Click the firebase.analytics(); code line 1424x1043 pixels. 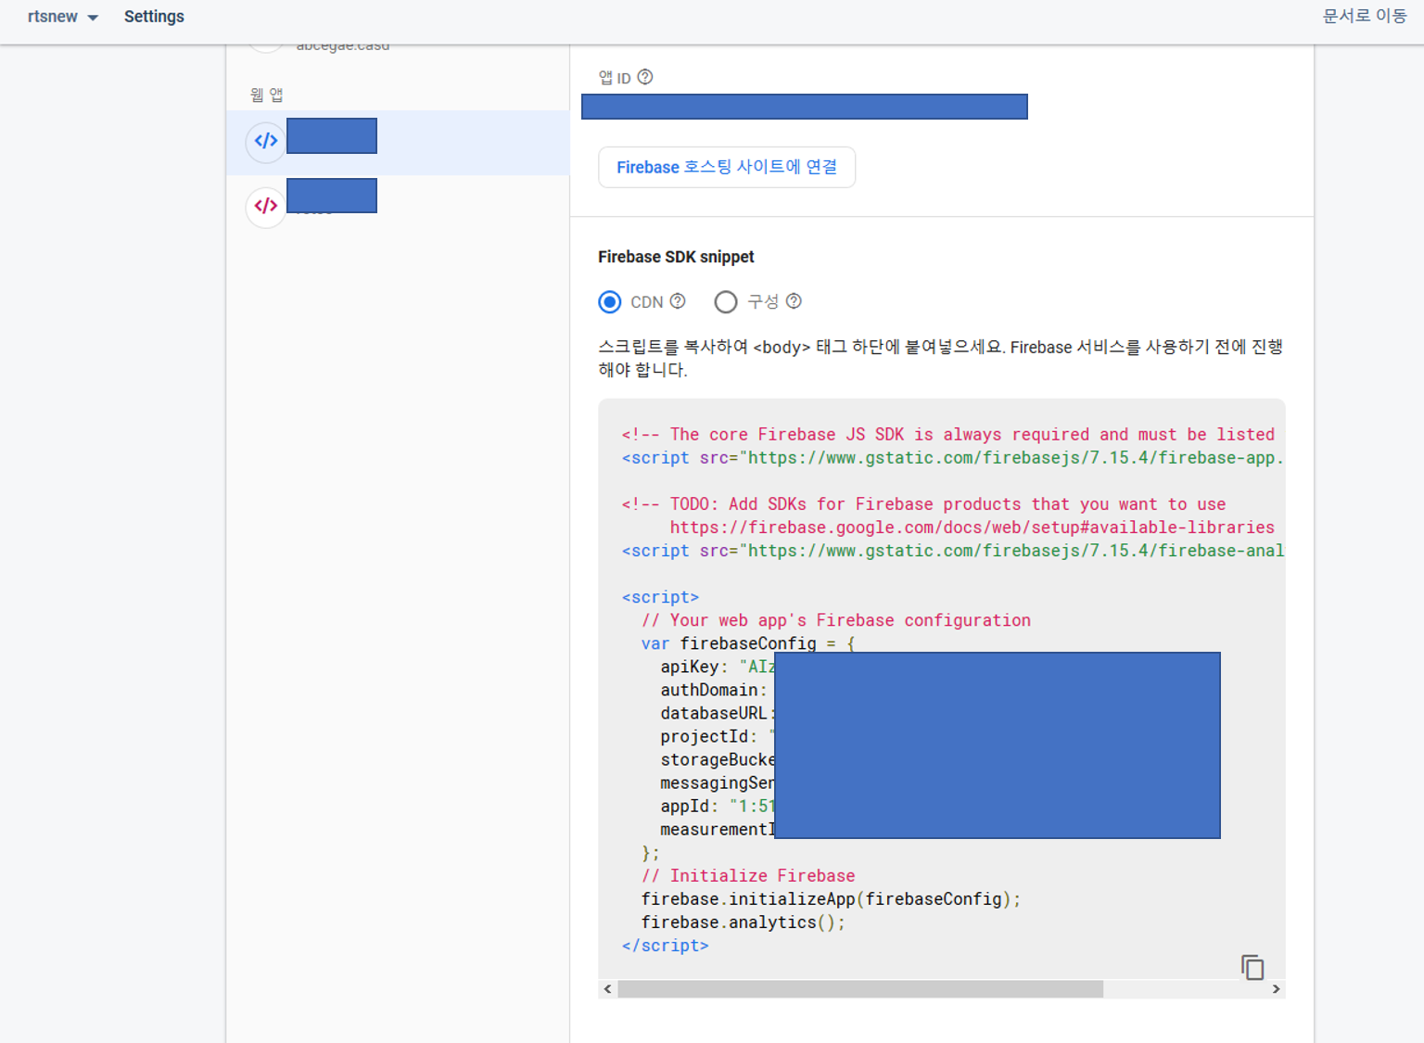(743, 922)
